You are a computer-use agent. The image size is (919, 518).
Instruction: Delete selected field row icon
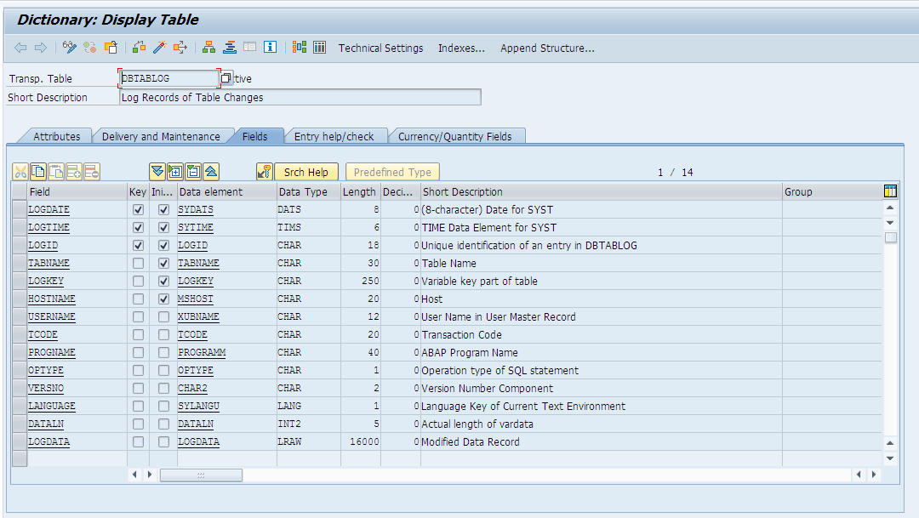click(x=91, y=171)
